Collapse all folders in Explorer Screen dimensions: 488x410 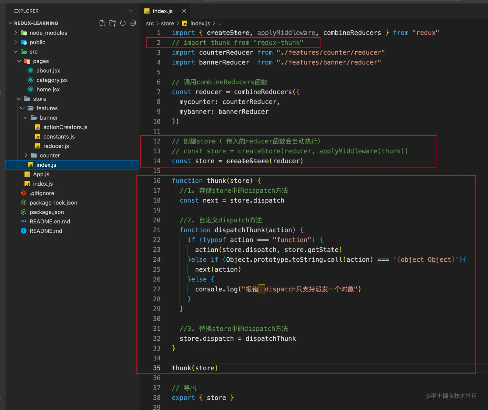pyautogui.click(x=133, y=23)
